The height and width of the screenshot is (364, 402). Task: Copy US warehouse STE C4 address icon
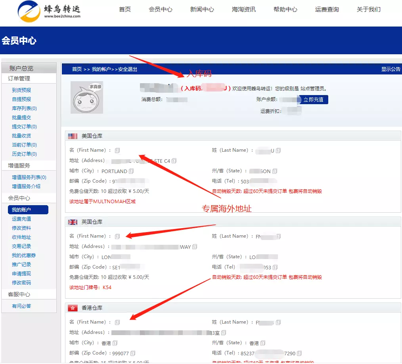174,161
